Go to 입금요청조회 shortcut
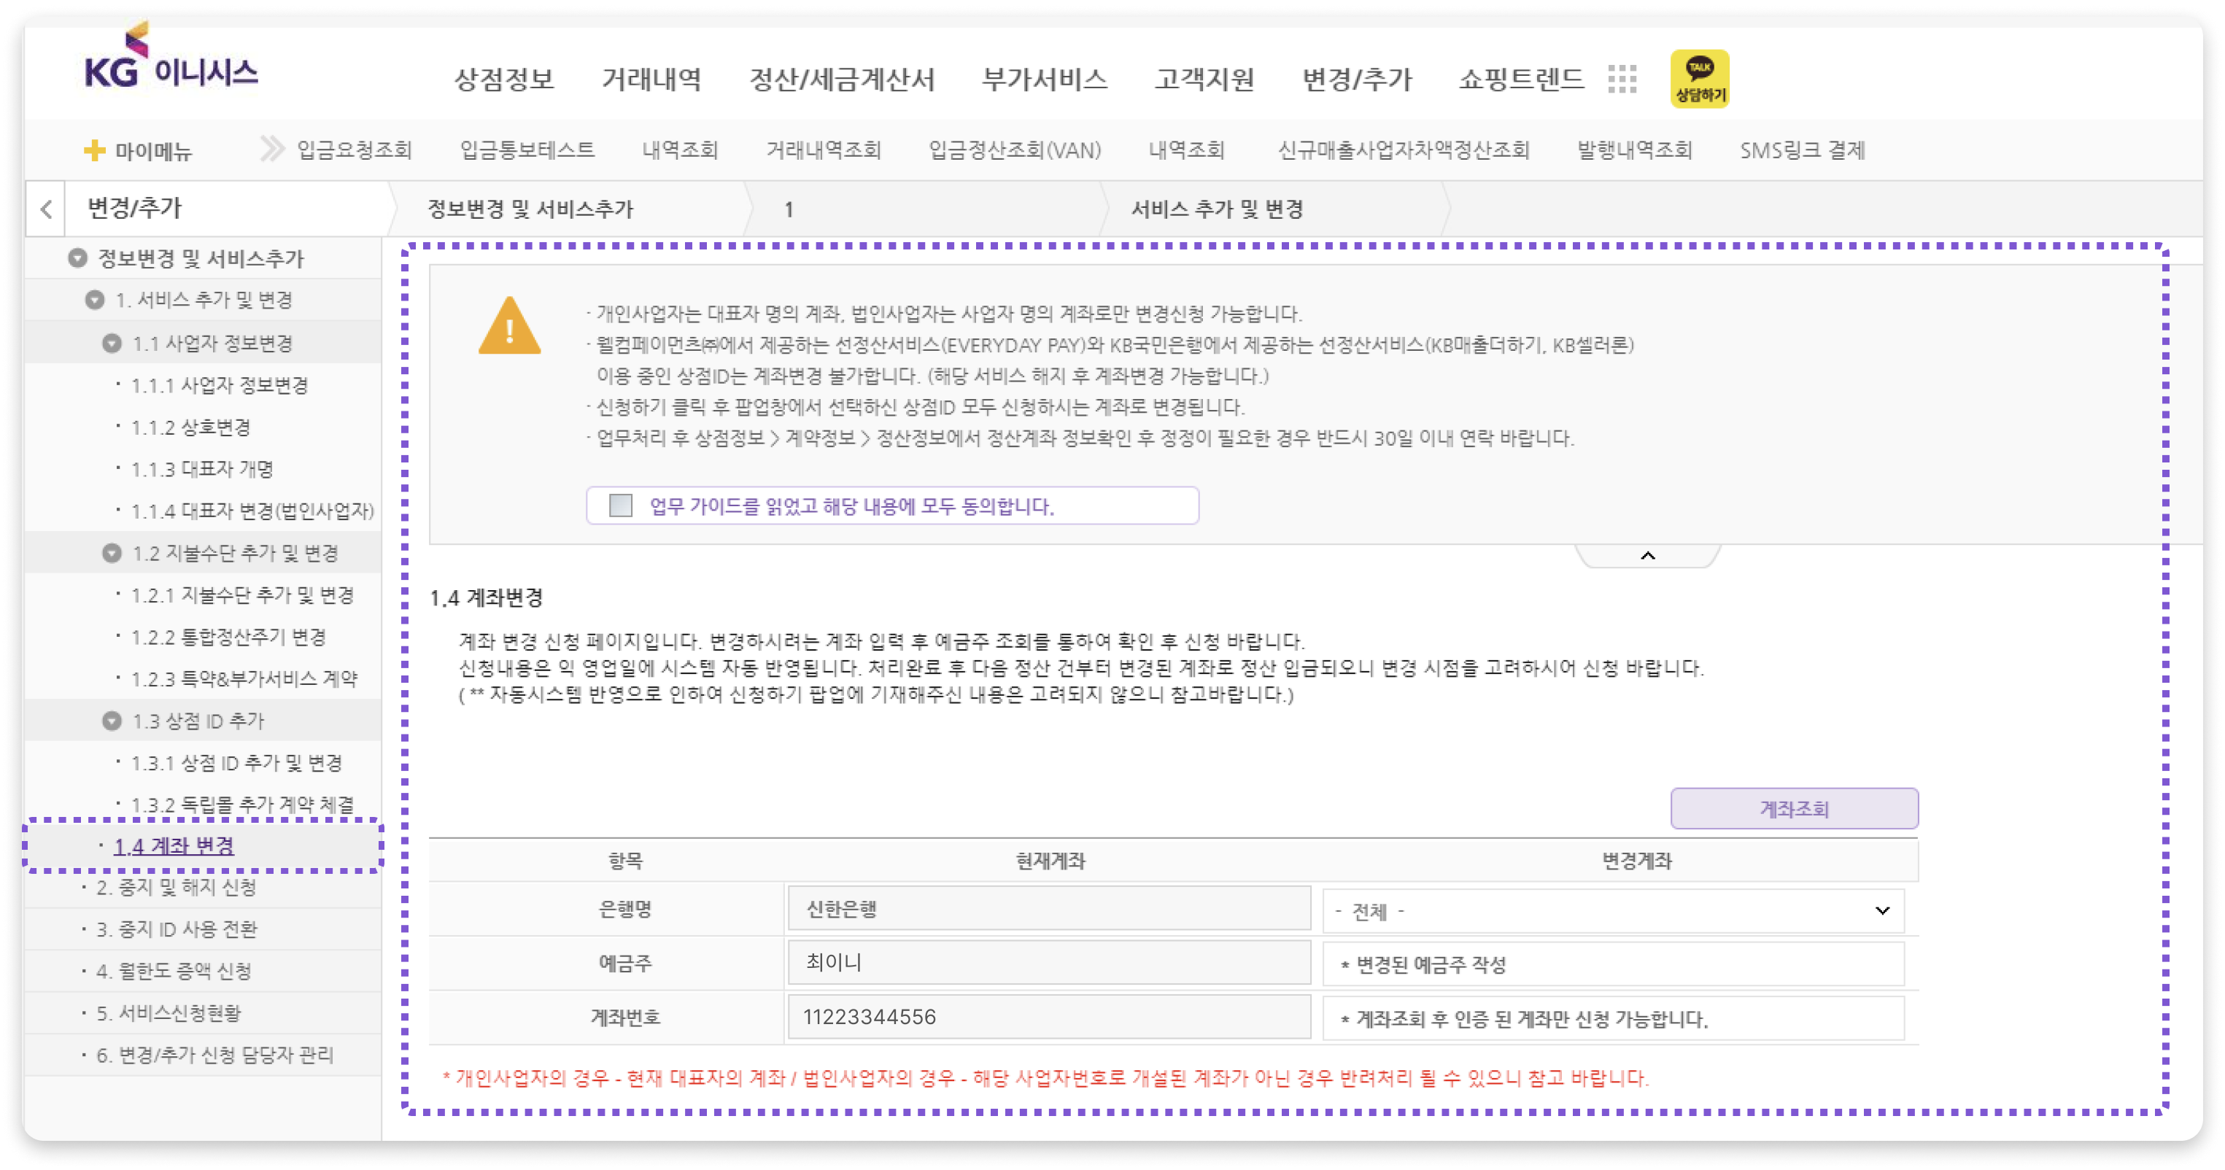Screen dimensions: 2225x1170 [x=354, y=150]
